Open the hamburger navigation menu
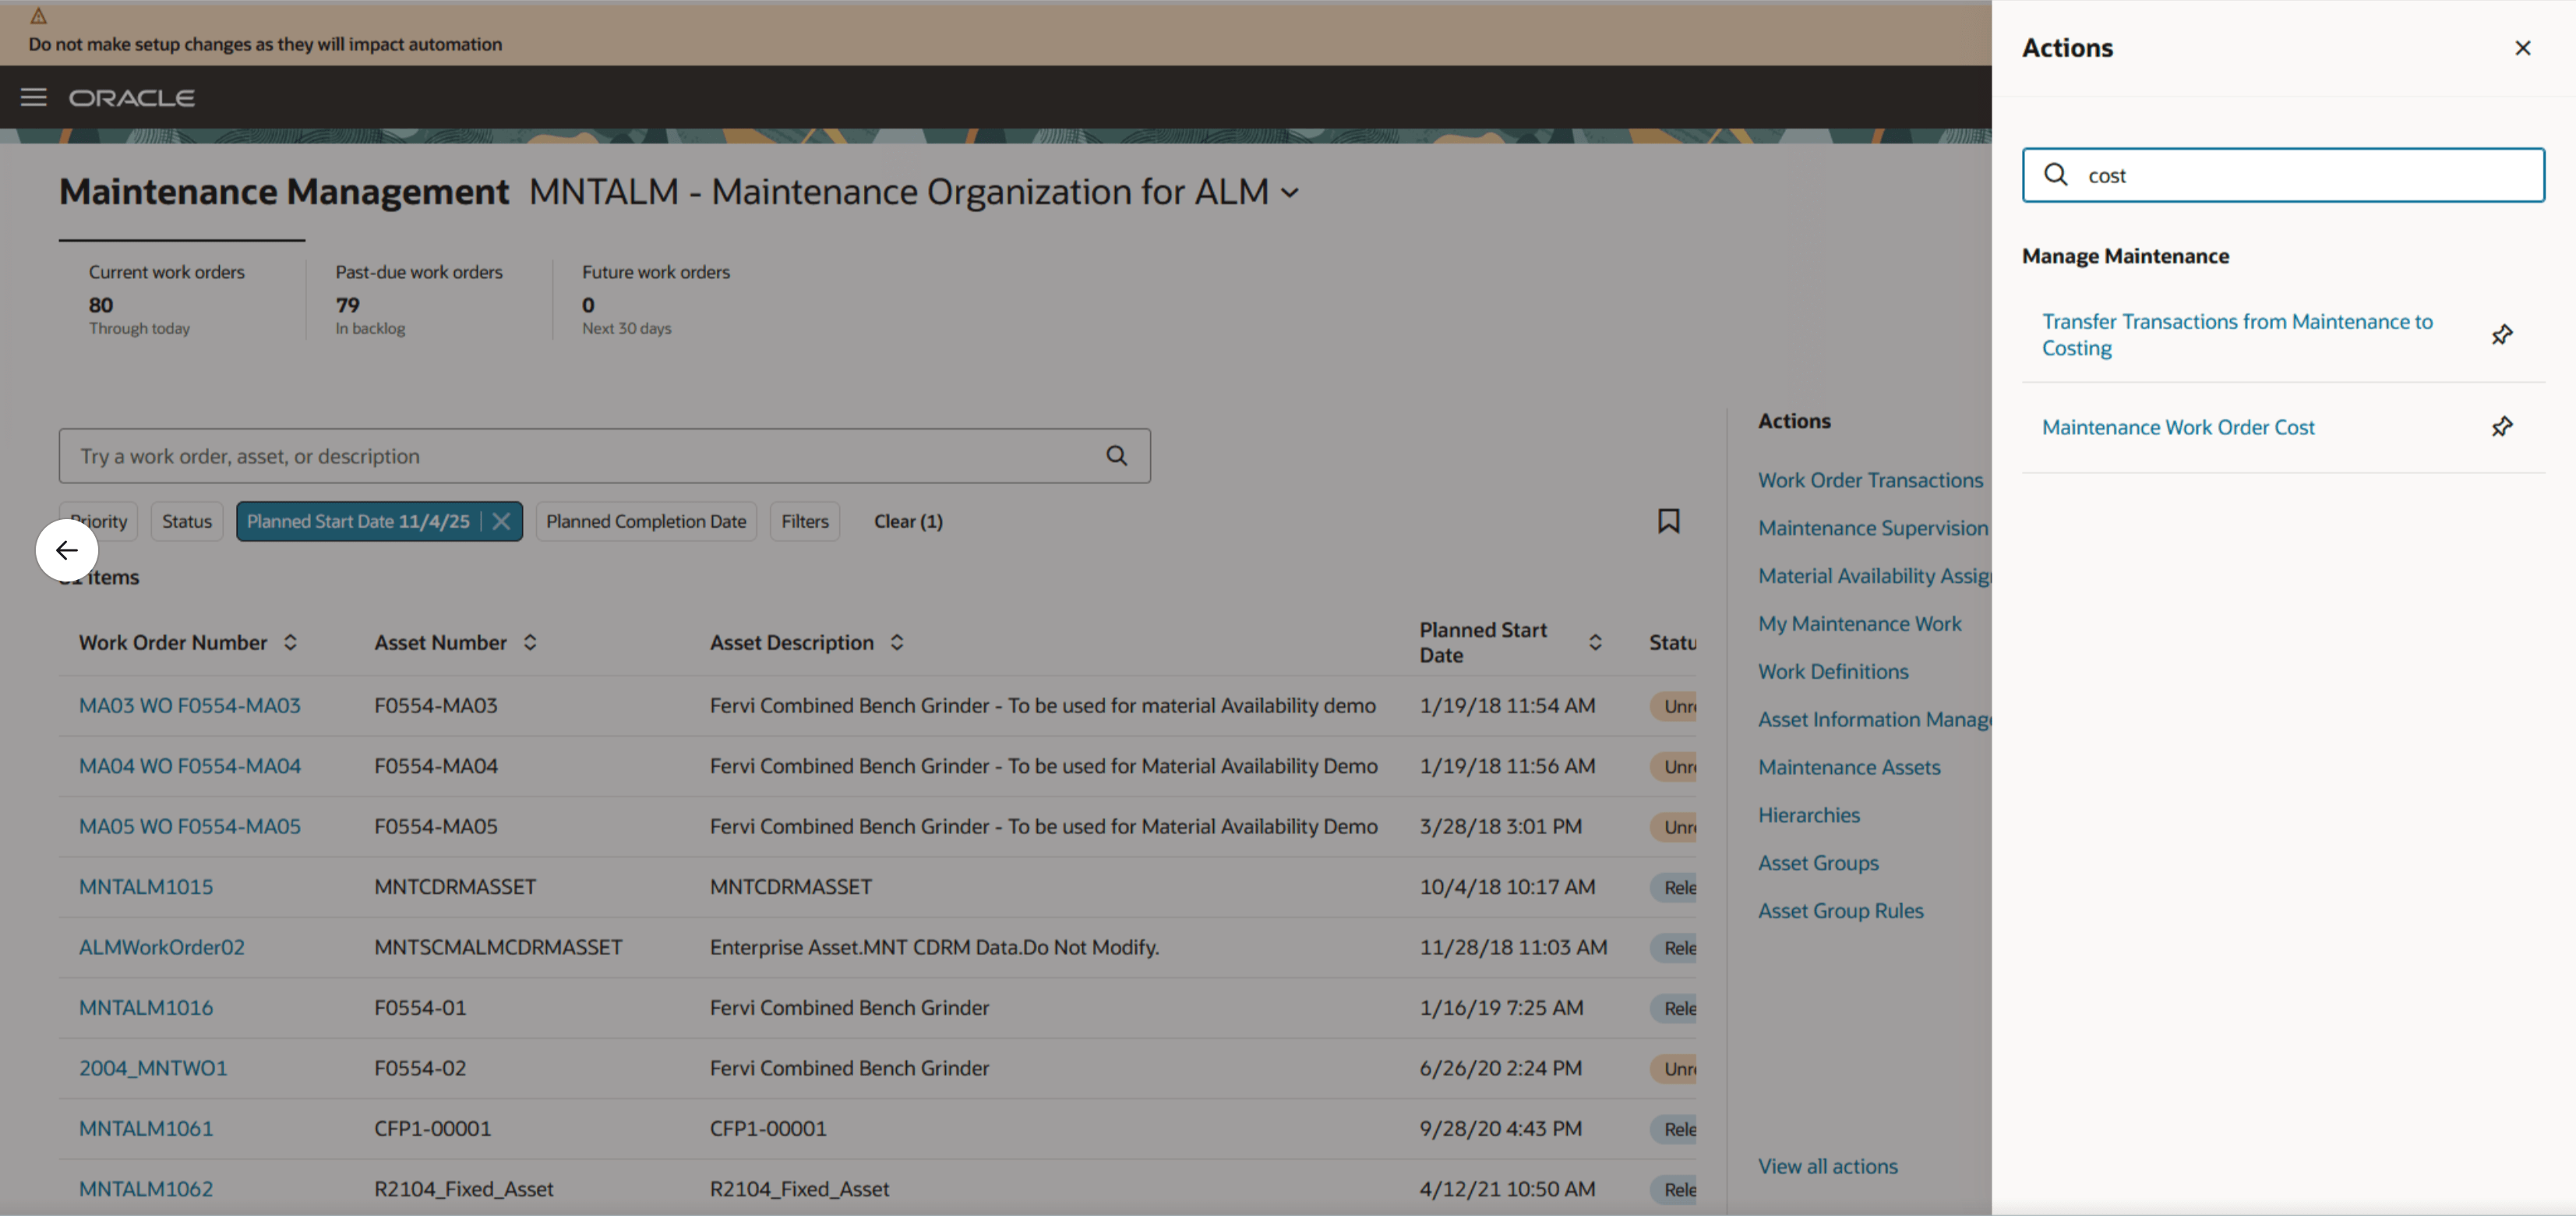This screenshot has height=1216, width=2576. [x=34, y=97]
